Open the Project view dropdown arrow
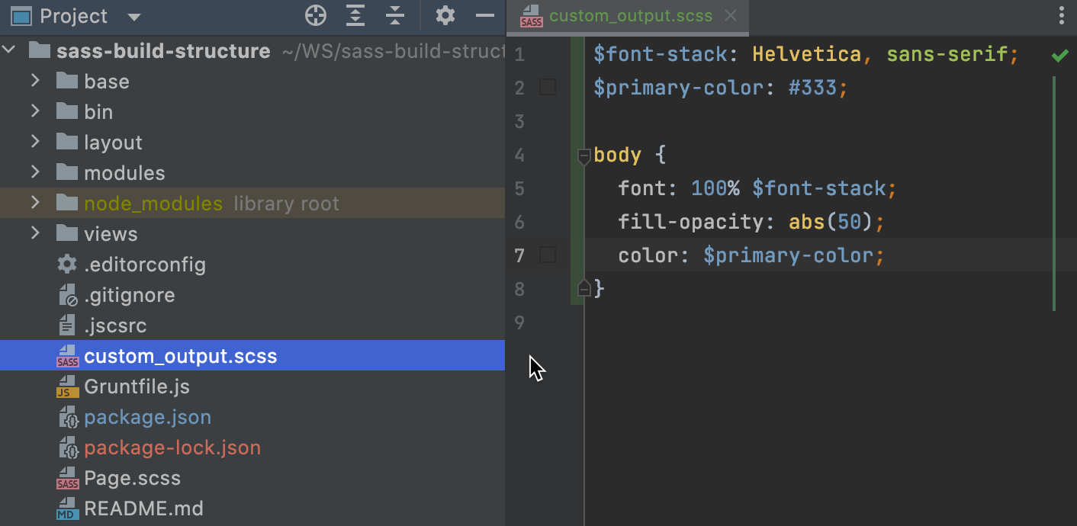 (x=133, y=17)
